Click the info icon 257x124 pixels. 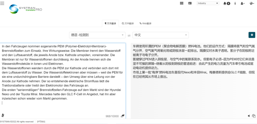[235, 3]
